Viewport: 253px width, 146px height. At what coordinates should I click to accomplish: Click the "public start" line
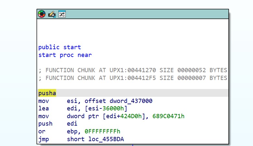tap(60, 47)
